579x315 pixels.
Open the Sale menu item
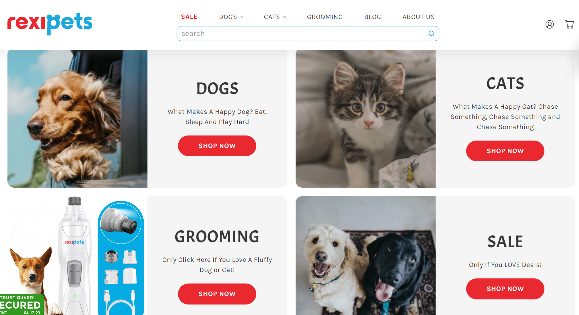pyautogui.click(x=189, y=17)
